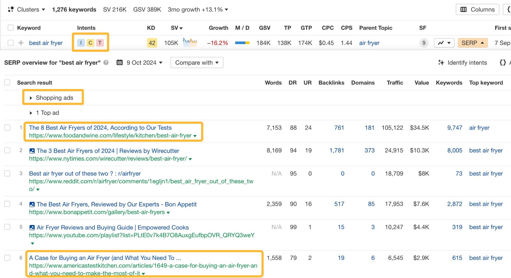511x278 pixels.
Task: Click the Clusters grid dots icon
Action: coord(11,9)
